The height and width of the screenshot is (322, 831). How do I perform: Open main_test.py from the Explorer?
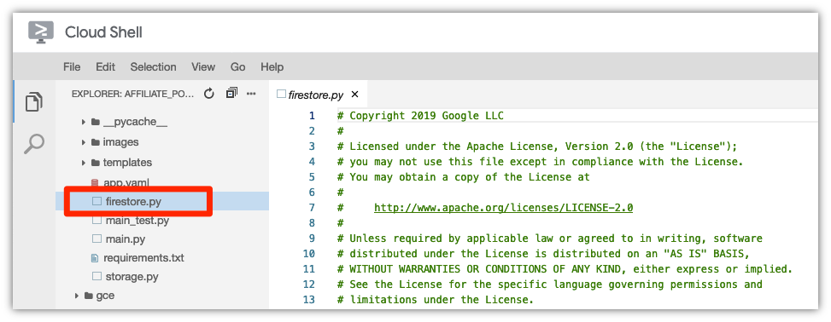pyautogui.click(x=138, y=220)
